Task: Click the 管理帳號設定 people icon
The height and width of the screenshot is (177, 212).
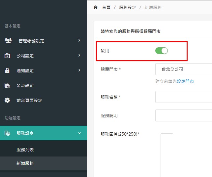Action: coord(8,40)
